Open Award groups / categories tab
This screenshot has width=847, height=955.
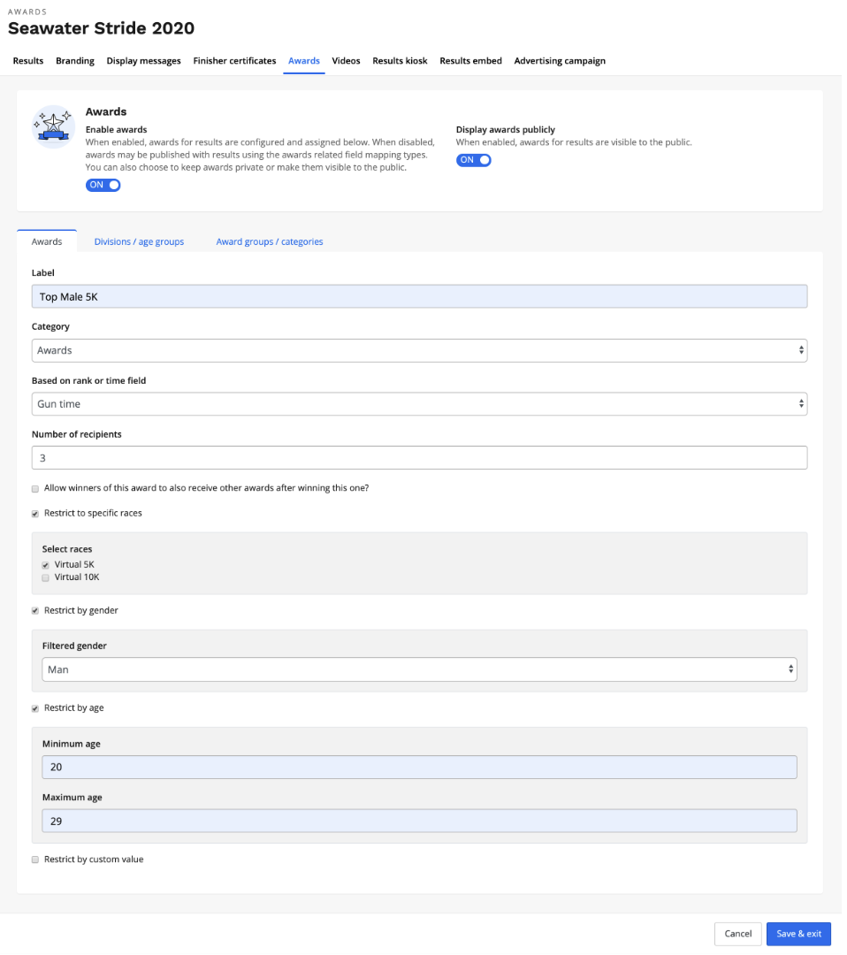(269, 241)
